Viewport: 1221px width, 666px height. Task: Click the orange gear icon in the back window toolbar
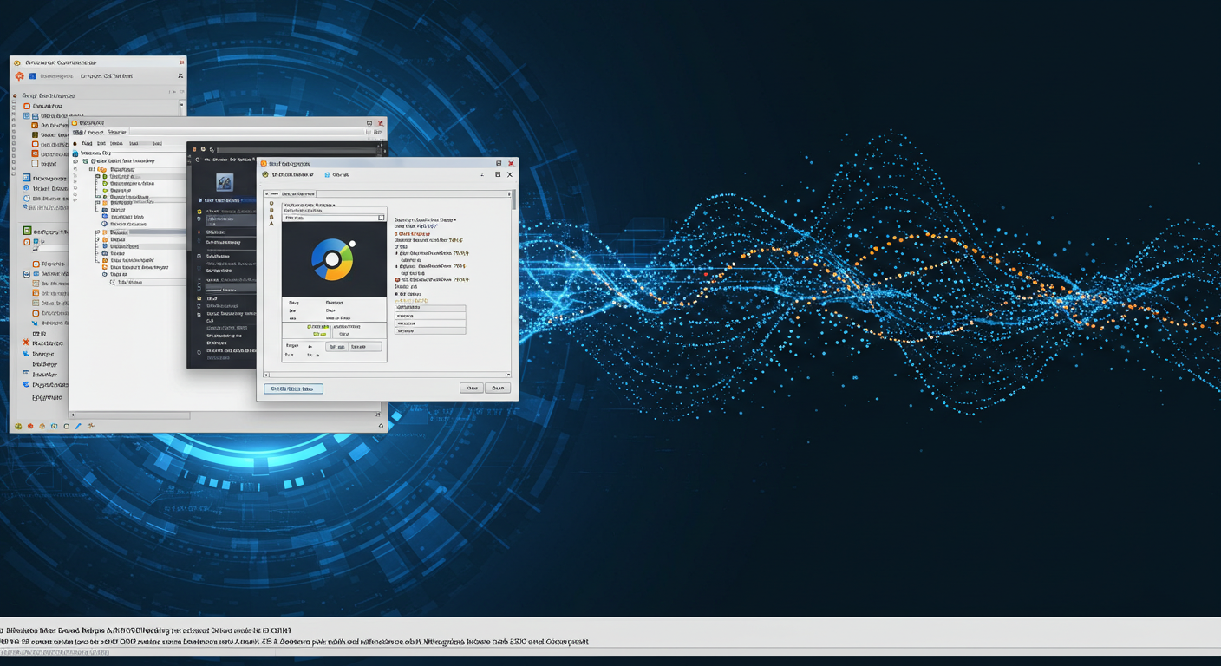[19, 76]
